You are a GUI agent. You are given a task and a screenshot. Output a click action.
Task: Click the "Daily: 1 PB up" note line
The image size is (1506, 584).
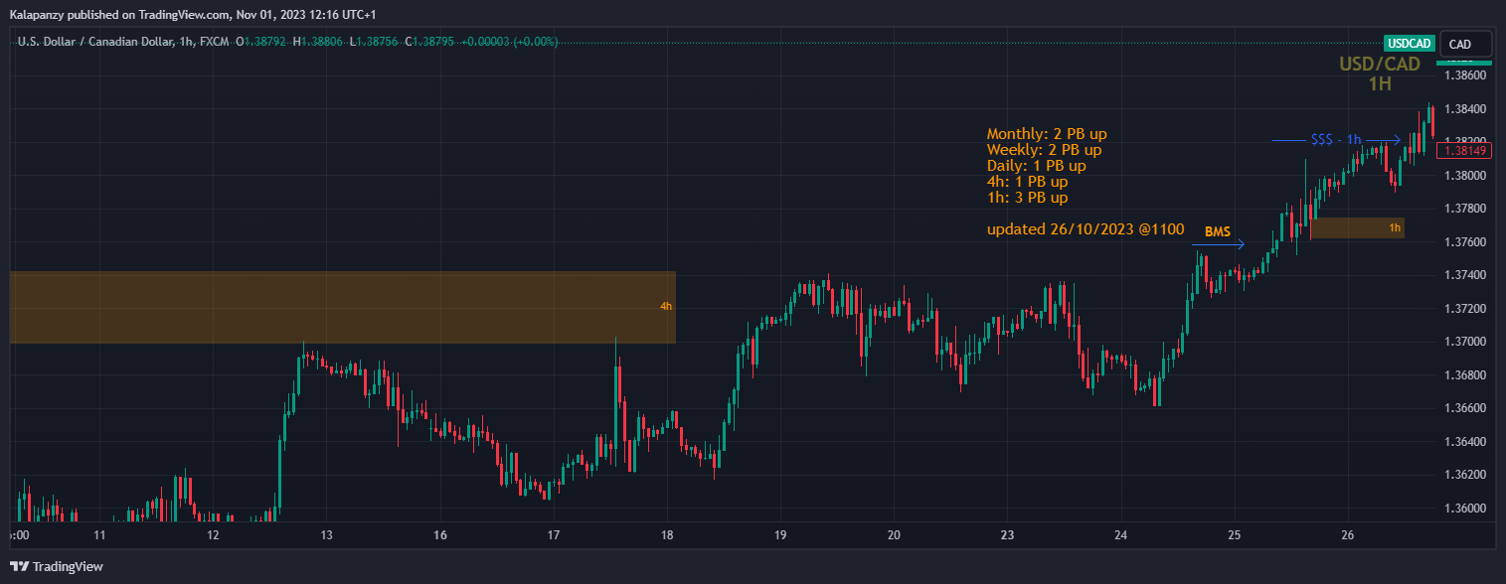coord(1036,165)
